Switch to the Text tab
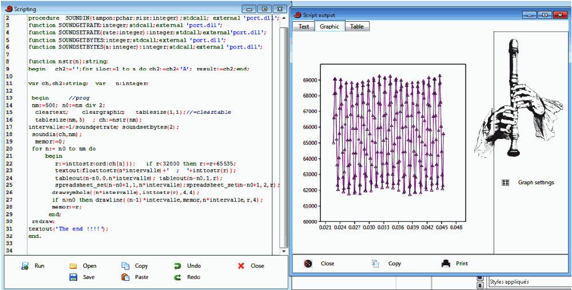The width and height of the screenshot is (572, 290). 304,26
